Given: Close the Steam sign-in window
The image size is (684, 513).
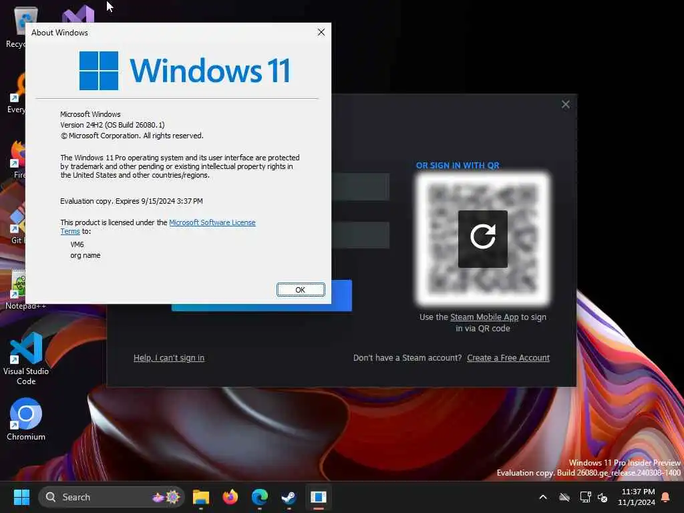Looking at the screenshot, I should coord(565,104).
